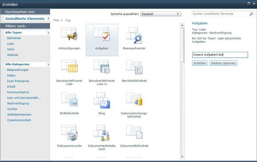Click the template list scrollbar thumb
This screenshot has width=257, height=162.
tap(182, 45)
